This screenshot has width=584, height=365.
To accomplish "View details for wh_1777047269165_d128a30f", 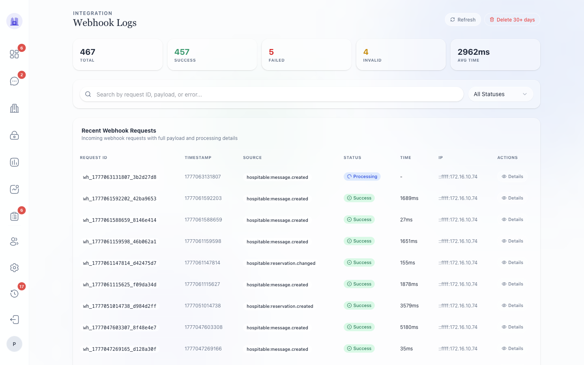I will (512, 348).
